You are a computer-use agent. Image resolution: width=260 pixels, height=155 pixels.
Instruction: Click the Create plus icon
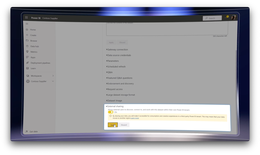(x=27, y=35)
